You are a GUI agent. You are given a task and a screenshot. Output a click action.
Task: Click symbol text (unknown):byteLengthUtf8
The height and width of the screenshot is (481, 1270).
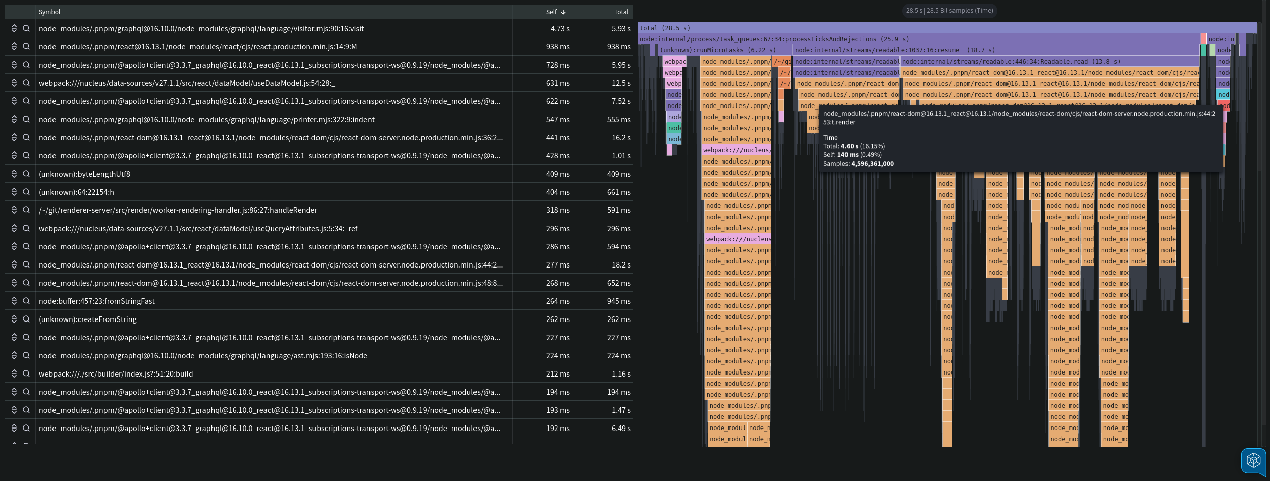pos(84,174)
